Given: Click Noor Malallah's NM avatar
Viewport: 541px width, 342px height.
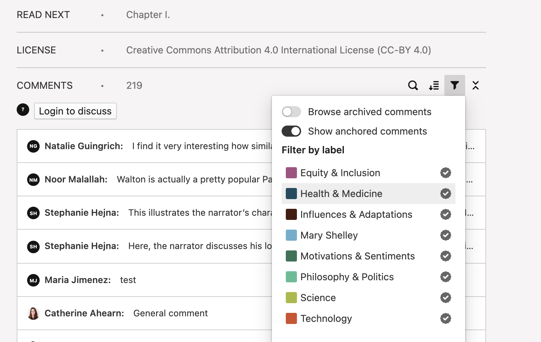Looking at the screenshot, I should point(33,180).
